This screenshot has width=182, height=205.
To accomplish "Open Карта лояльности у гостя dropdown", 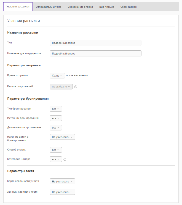I will (x=62, y=181).
